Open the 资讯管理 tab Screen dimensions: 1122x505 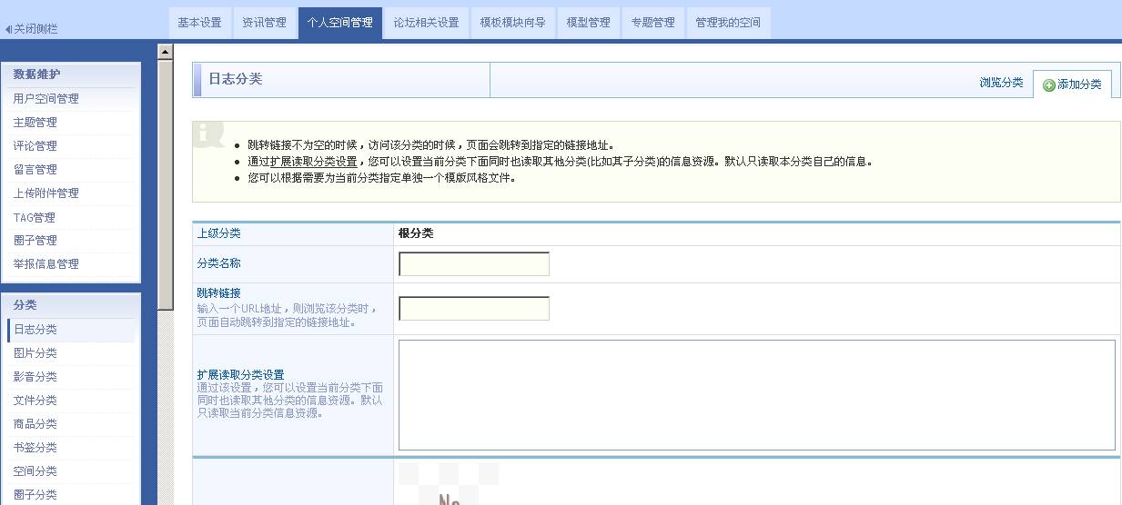(x=264, y=23)
